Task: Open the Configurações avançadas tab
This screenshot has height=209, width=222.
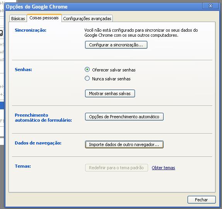Action: (87, 19)
